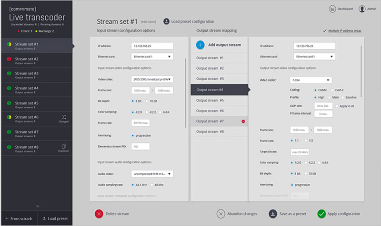Click the input IP address field
The height and width of the screenshot is (226, 381).
point(152,46)
